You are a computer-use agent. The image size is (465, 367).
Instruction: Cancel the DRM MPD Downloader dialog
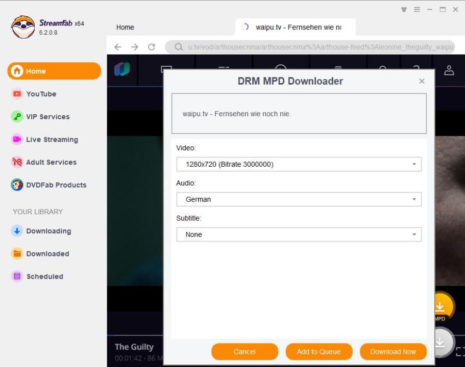tap(244, 352)
